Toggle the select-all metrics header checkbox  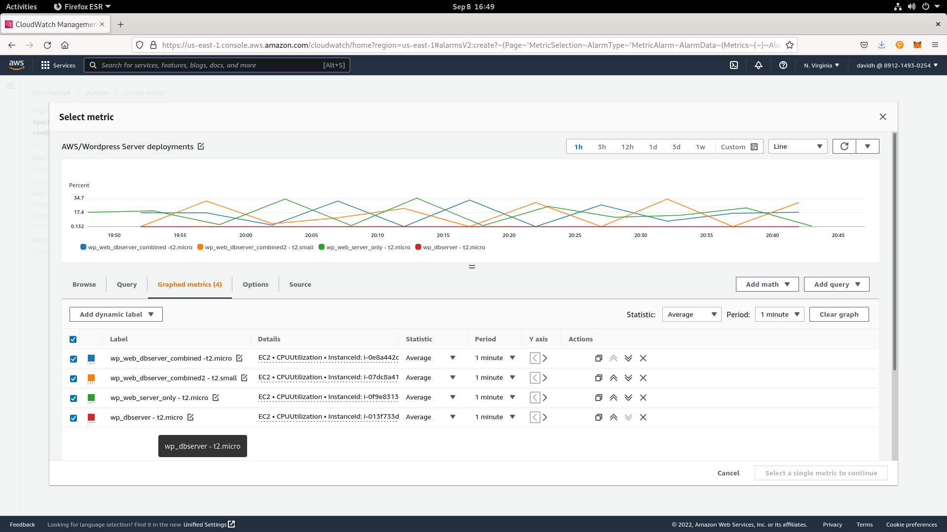pyautogui.click(x=73, y=339)
